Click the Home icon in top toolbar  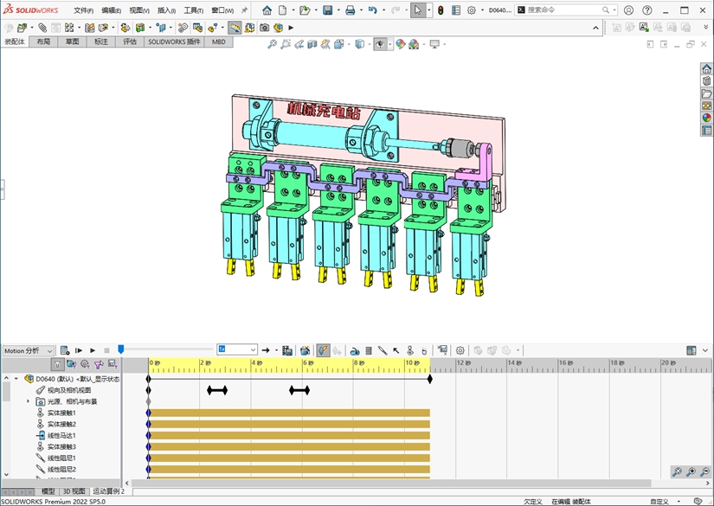coord(267,10)
